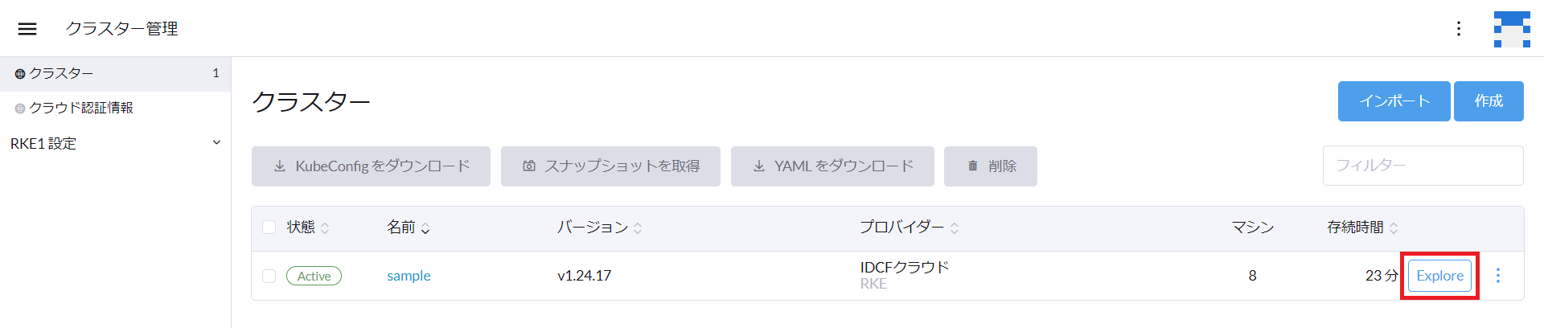This screenshot has width=1544, height=328.
Task: Click the delete button with trash icon
Action: [991, 166]
